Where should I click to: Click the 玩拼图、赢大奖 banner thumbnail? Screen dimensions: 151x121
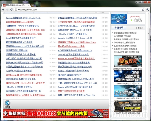click(128, 106)
